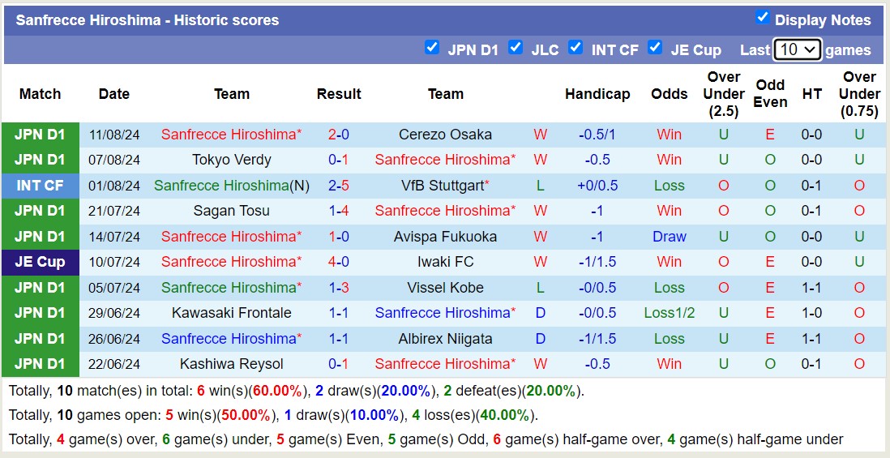This screenshot has width=890, height=458.
Task: Open the Last games count dropdown
Action: pos(798,49)
